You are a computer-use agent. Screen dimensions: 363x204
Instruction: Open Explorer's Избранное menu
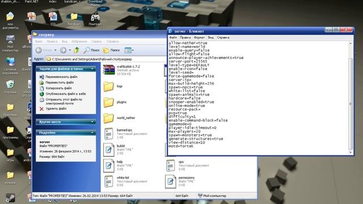tap(79, 41)
